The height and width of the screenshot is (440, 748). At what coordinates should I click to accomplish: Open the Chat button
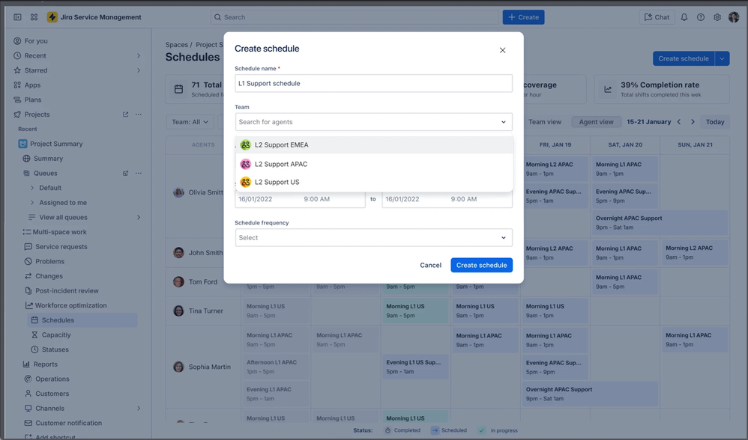click(657, 17)
